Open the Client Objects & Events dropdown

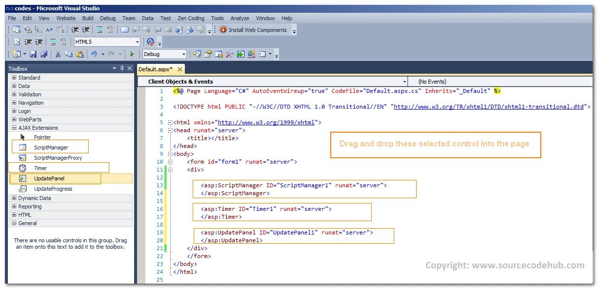pos(405,82)
